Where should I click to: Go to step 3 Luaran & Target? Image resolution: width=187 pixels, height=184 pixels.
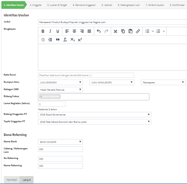click(57, 5)
